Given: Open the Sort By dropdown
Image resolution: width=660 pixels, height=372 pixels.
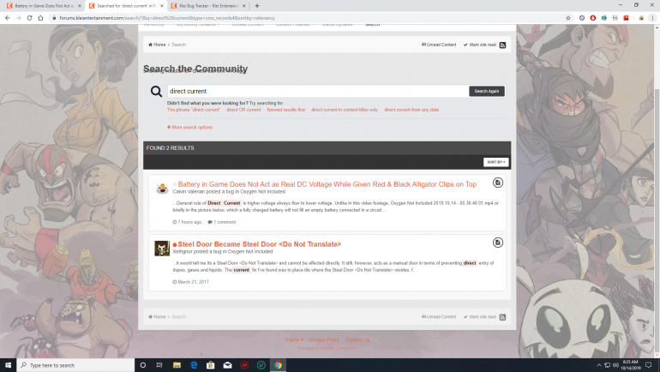Looking at the screenshot, I should click(x=495, y=162).
